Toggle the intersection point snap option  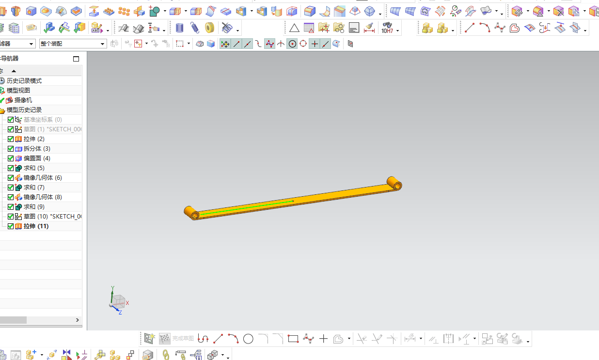pyautogui.click(x=281, y=44)
